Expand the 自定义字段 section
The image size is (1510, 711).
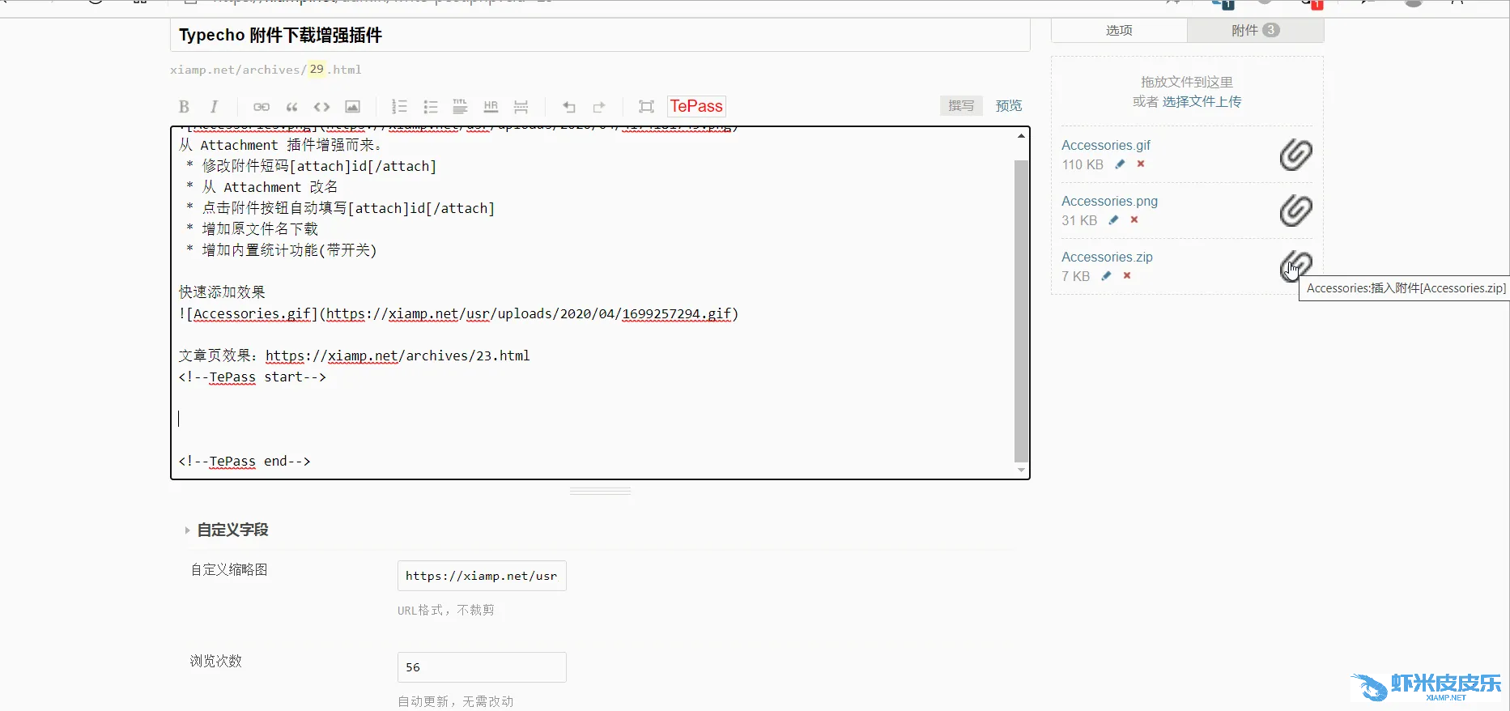point(232,530)
